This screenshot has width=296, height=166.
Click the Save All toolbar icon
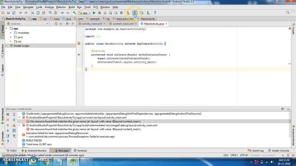[8, 13]
